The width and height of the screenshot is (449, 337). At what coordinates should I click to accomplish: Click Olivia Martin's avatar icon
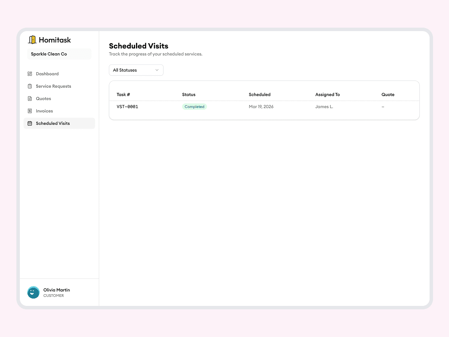[x=33, y=292]
